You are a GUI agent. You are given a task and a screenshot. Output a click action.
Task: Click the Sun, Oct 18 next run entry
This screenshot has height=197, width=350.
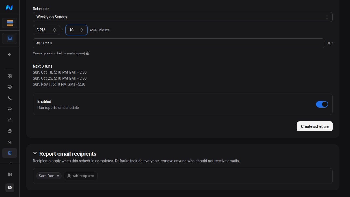coord(60,72)
